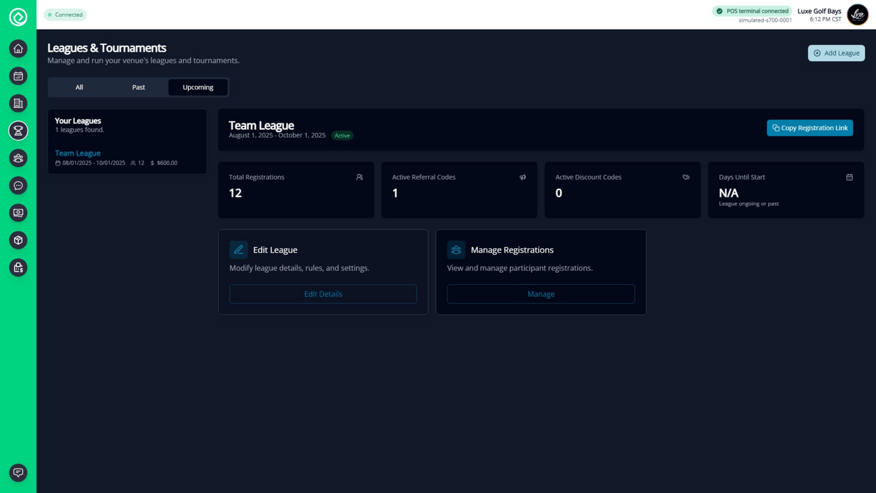Click the register POS sidebar icon
Screen dimensions: 876x493
click(18, 268)
